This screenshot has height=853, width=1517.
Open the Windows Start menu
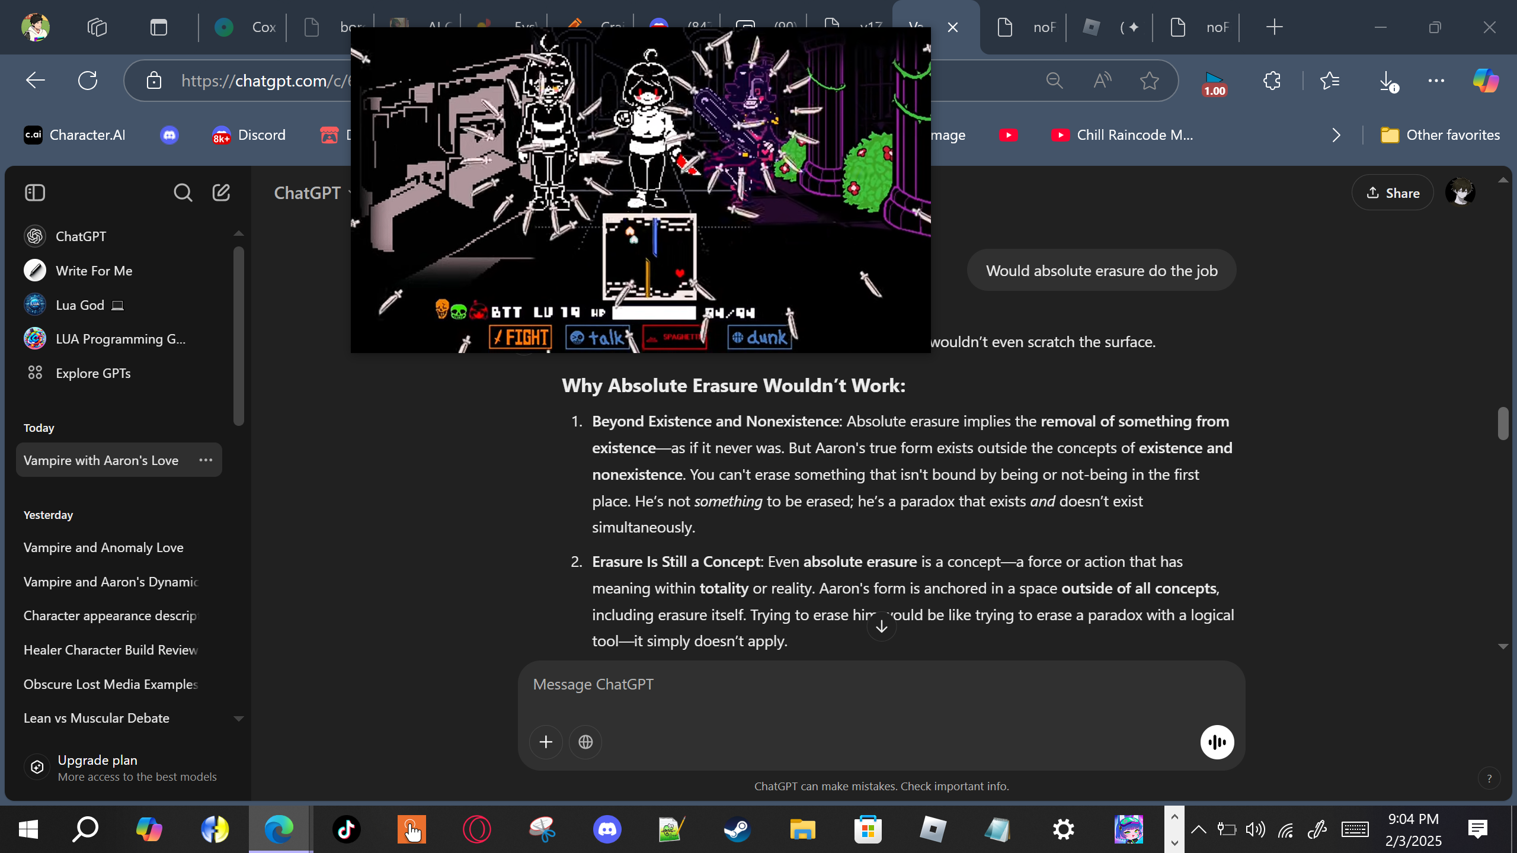pyautogui.click(x=28, y=829)
